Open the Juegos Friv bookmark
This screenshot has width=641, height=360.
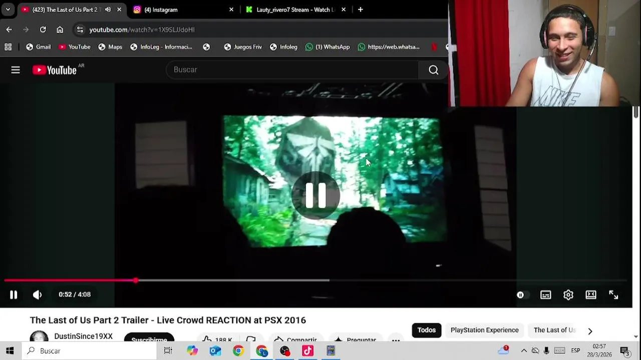(x=243, y=47)
